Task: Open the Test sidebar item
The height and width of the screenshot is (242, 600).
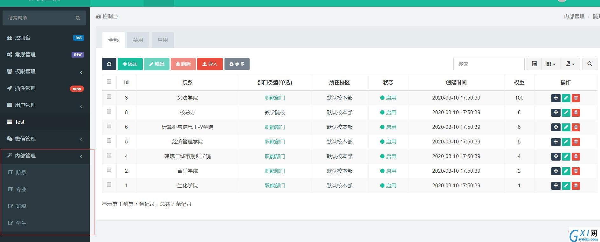Action: point(45,122)
